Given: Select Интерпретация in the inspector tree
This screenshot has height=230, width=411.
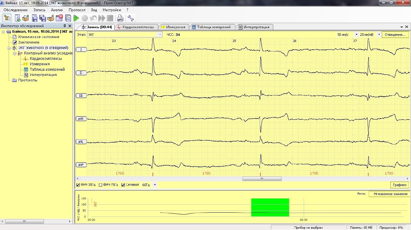Looking at the screenshot, I should 43,75.
